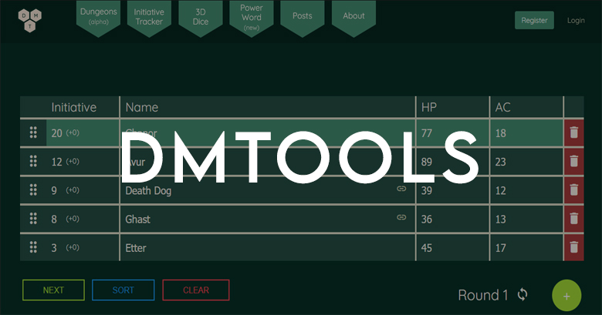Click the drag handle on Death Dog row
Image resolution: width=602 pixels, height=315 pixels.
click(x=33, y=190)
